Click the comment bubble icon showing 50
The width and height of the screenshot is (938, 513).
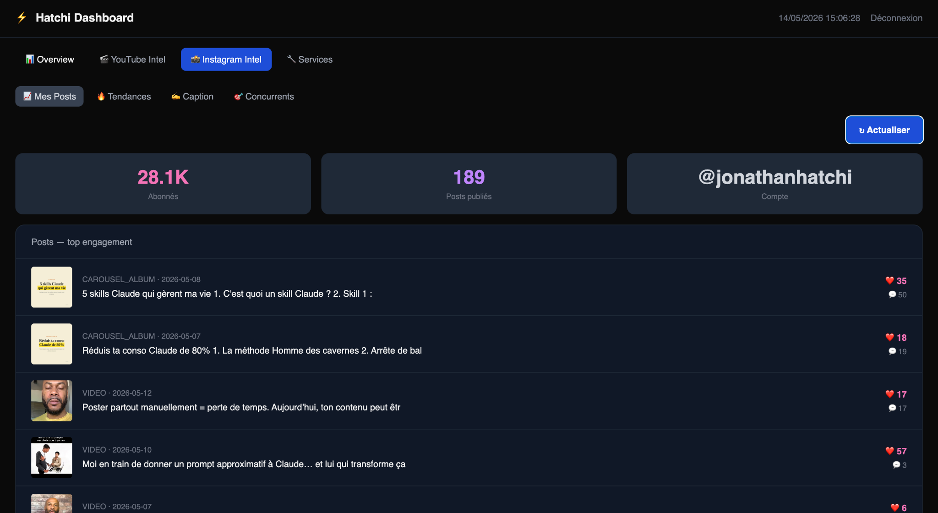892,295
